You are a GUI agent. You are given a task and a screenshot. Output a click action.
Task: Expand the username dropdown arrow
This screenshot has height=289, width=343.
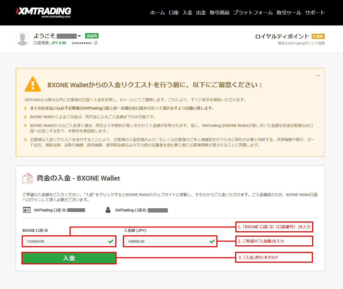click(x=79, y=36)
